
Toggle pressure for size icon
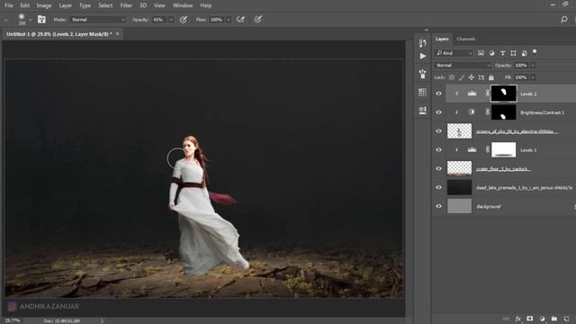[x=258, y=20]
